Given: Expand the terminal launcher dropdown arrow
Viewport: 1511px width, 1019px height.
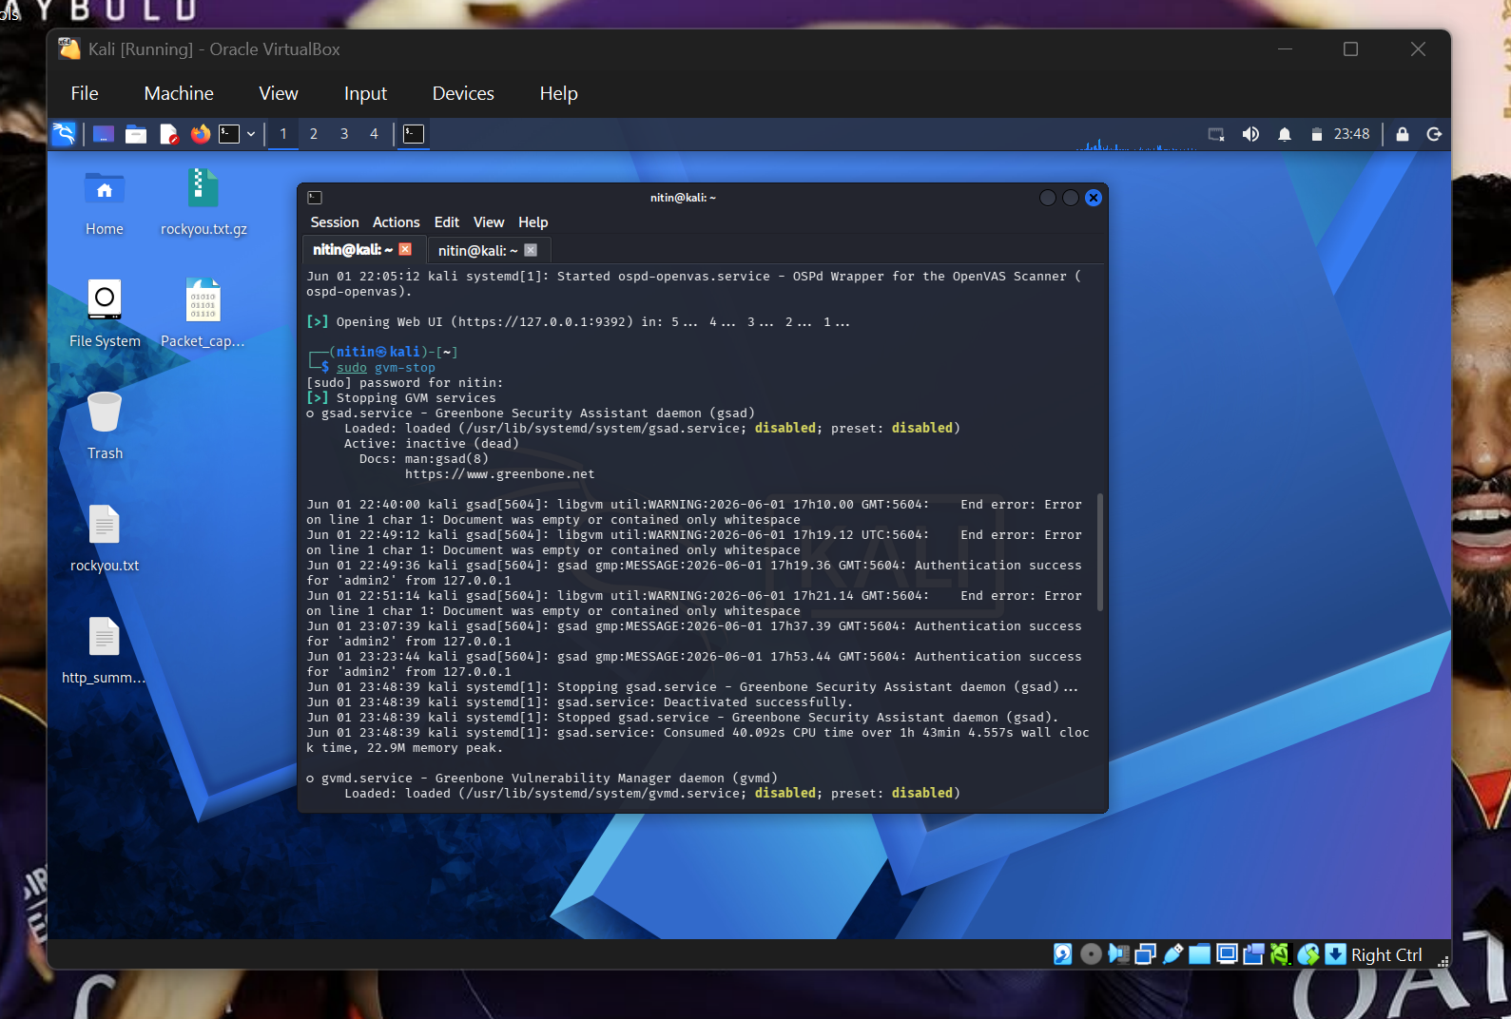Looking at the screenshot, I should [251, 134].
